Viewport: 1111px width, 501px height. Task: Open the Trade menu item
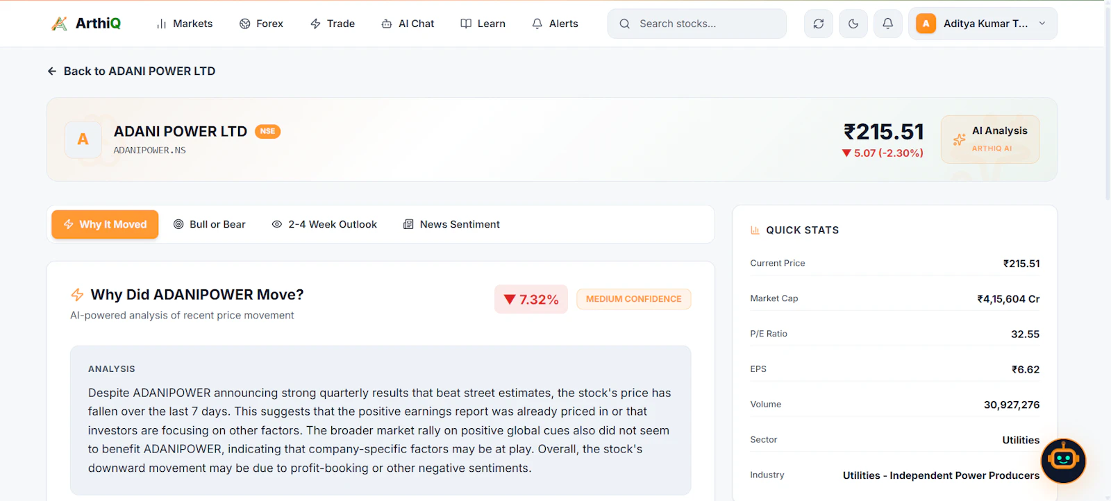click(333, 24)
